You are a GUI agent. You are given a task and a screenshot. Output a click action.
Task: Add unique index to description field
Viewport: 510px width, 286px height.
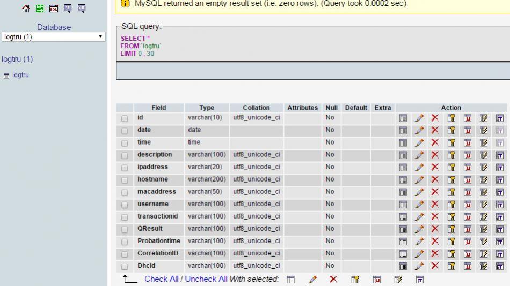pyautogui.click(x=468, y=155)
